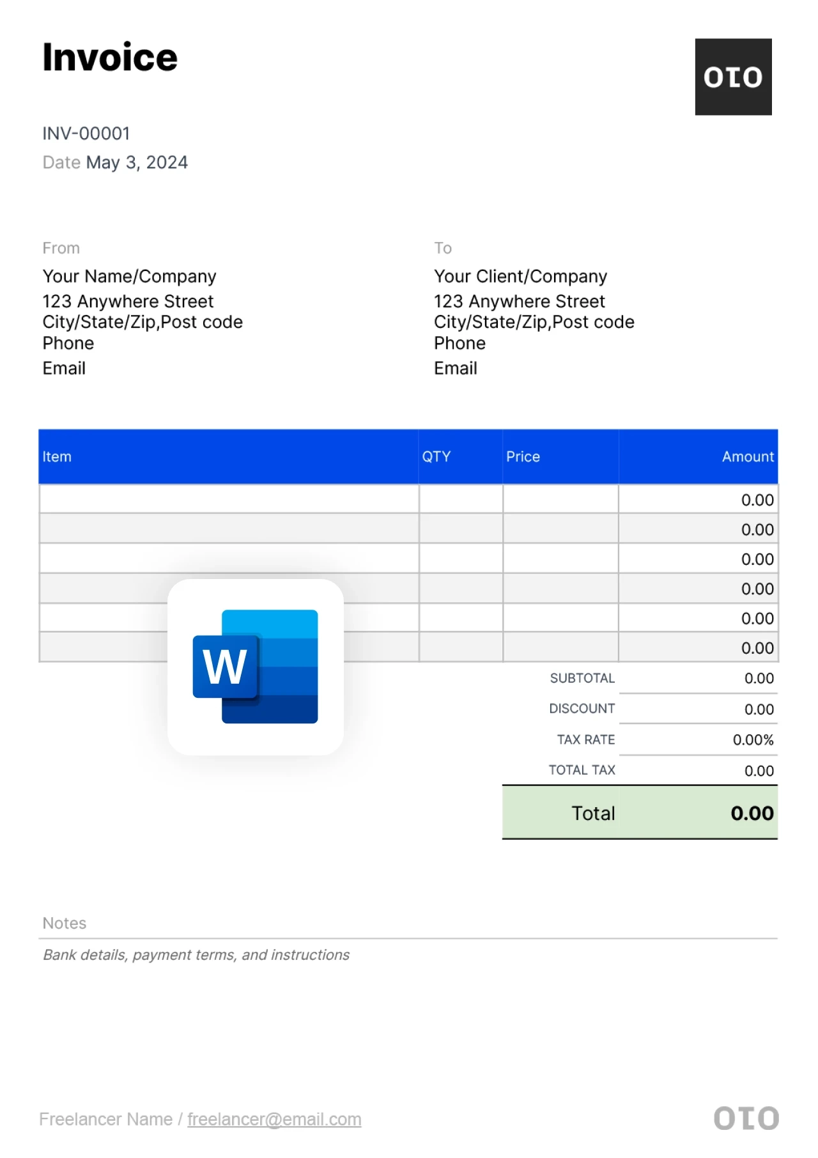
Task: Click the OTO logo in top right
Action: (733, 77)
